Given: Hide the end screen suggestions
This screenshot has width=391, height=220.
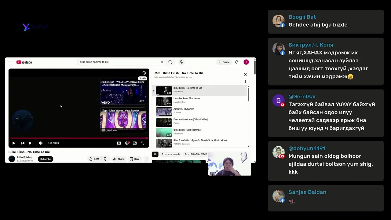Looking at the screenshot, I should [142, 78].
